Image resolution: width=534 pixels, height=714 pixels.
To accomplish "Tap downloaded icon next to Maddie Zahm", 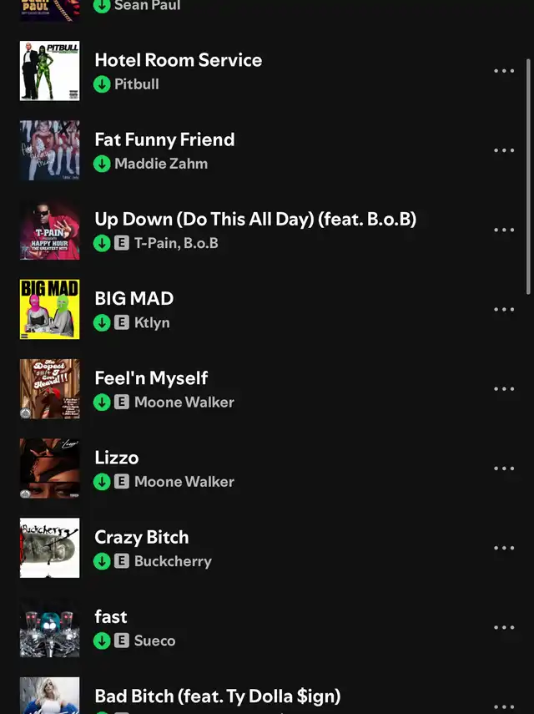I will point(102,164).
